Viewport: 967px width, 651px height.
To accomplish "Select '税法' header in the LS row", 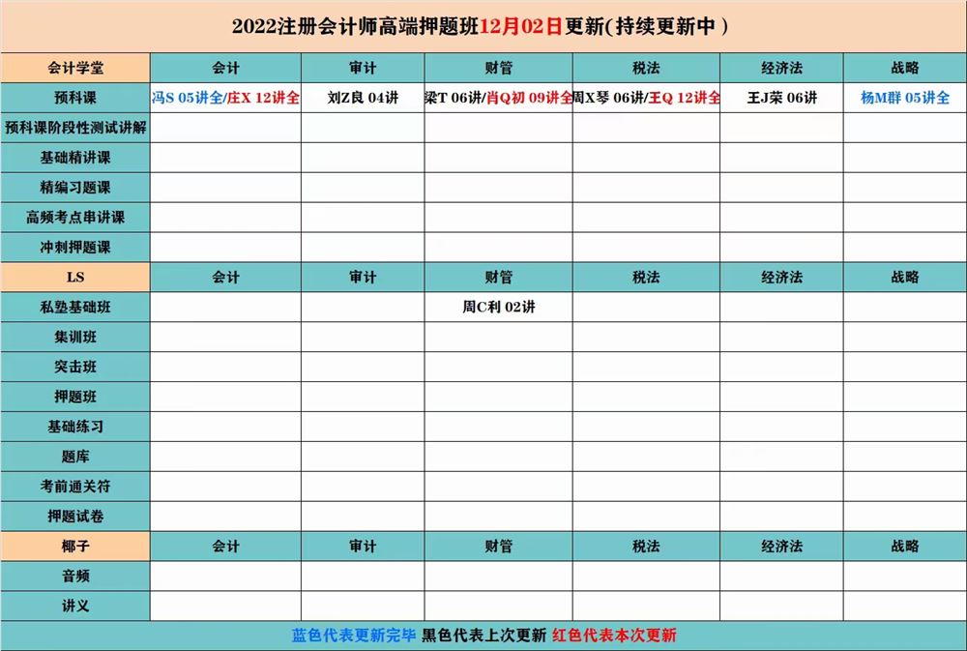I will (x=646, y=277).
